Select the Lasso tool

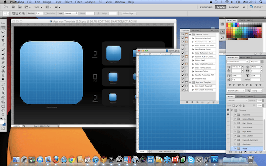pyautogui.click(x=3, y=32)
